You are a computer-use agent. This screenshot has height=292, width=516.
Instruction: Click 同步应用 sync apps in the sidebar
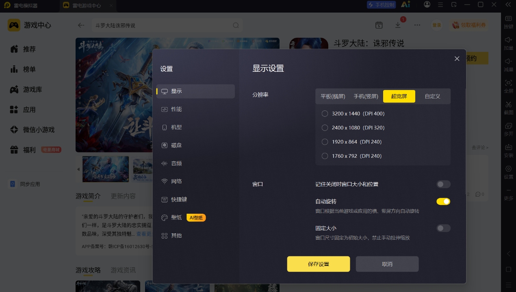click(25, 184)
